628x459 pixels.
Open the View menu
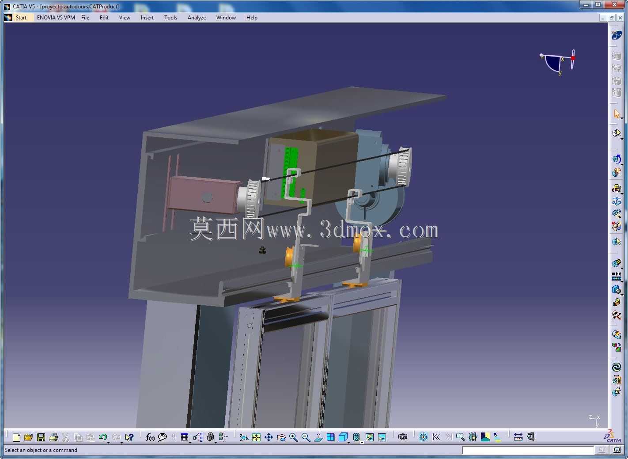pyautogui.click(x=125, y=18)
